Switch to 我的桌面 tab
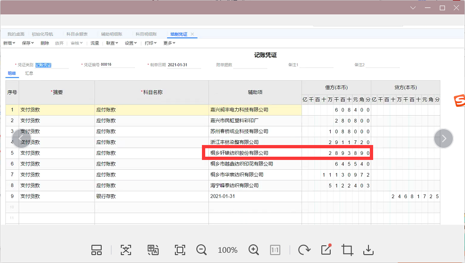 coord(16,34)
